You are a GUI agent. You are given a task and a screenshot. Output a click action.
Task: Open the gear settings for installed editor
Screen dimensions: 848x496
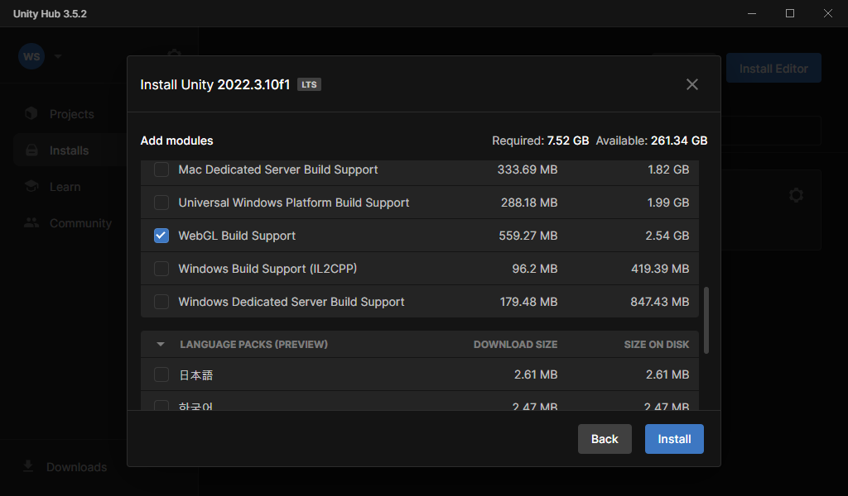pyautogui.click(x=796, y=195)
